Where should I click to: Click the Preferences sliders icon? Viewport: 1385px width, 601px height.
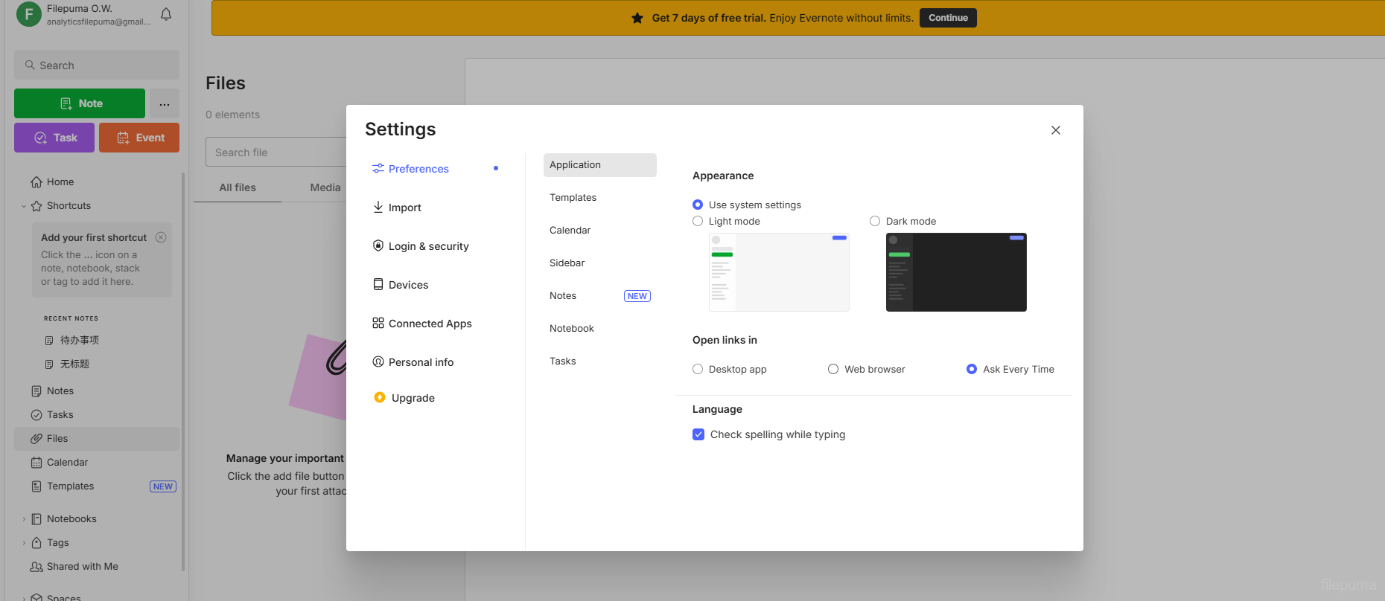[378, 169]
